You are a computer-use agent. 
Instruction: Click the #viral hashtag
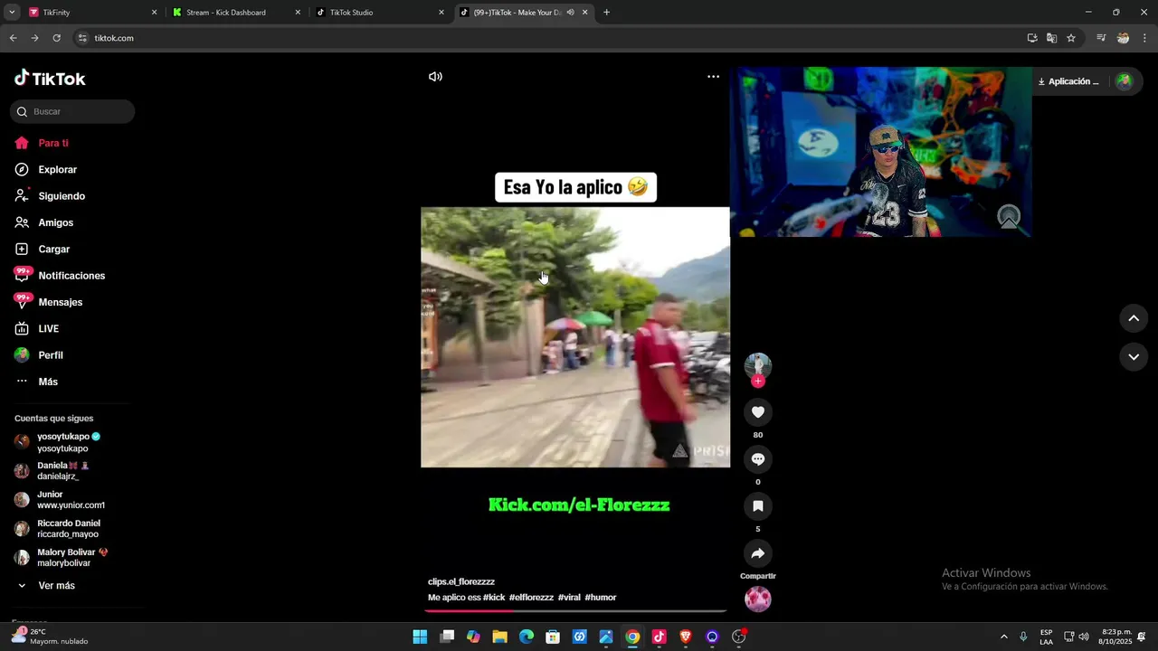(x=569, y=598)
